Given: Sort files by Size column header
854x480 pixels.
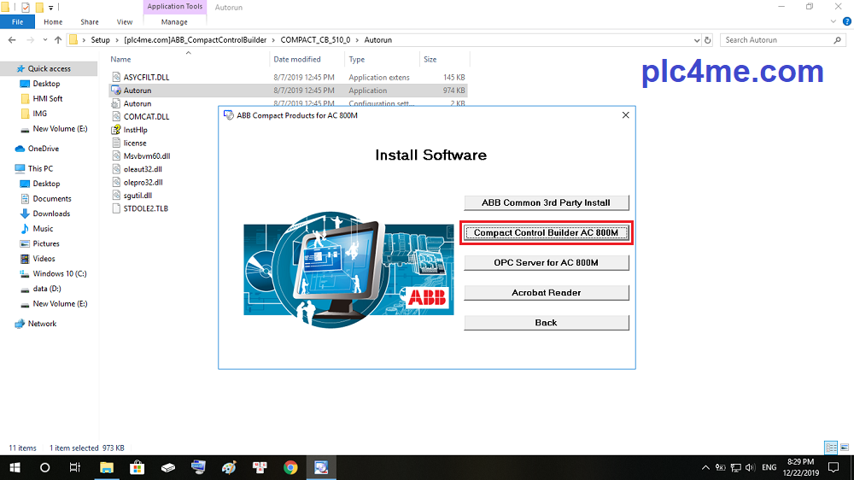Looking at the screenshot, I should (430, 60).
